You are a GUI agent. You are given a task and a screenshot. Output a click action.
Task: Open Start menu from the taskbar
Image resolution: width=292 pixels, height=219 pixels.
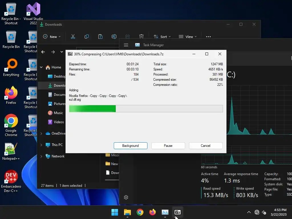[115, 212]
